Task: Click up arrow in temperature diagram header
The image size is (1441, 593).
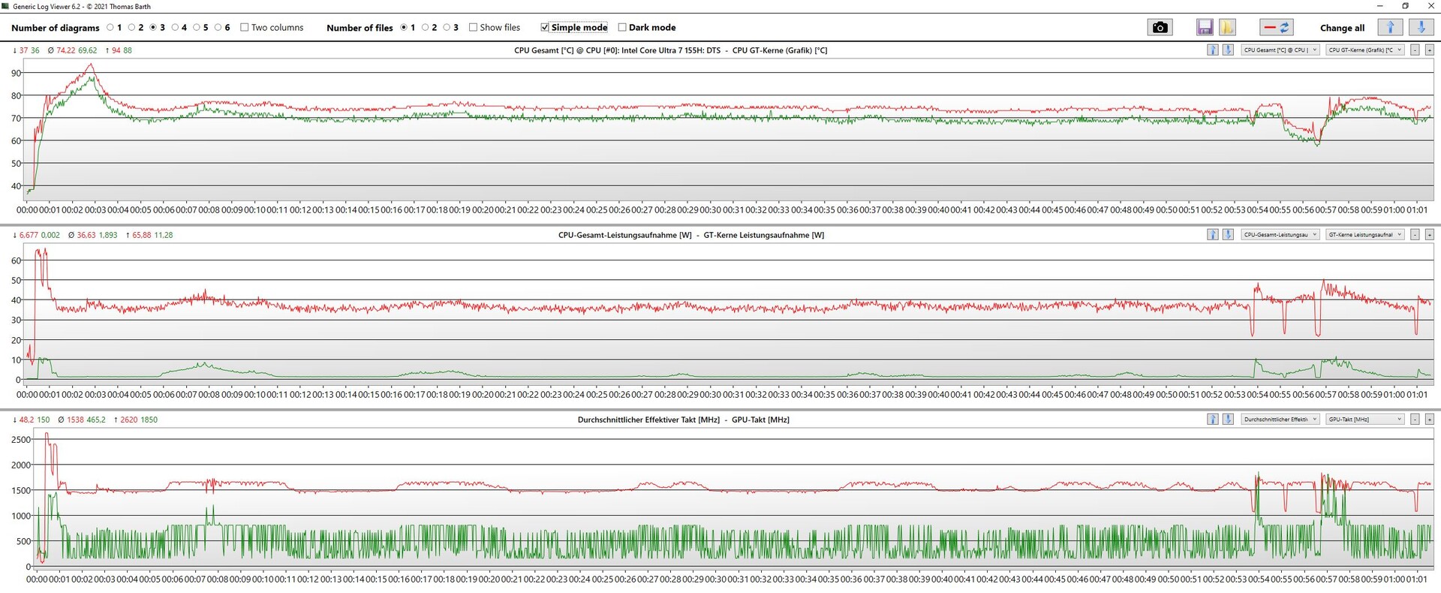Action: click(1212, 50)
